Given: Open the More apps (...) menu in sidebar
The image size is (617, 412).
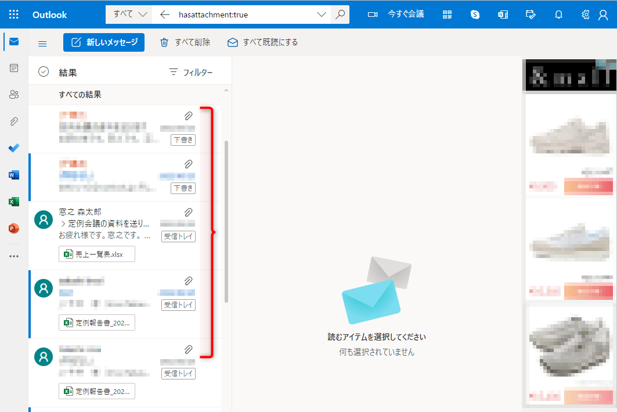Looking at the screenshot, I should pyautogui.click(x=13, y=256).
